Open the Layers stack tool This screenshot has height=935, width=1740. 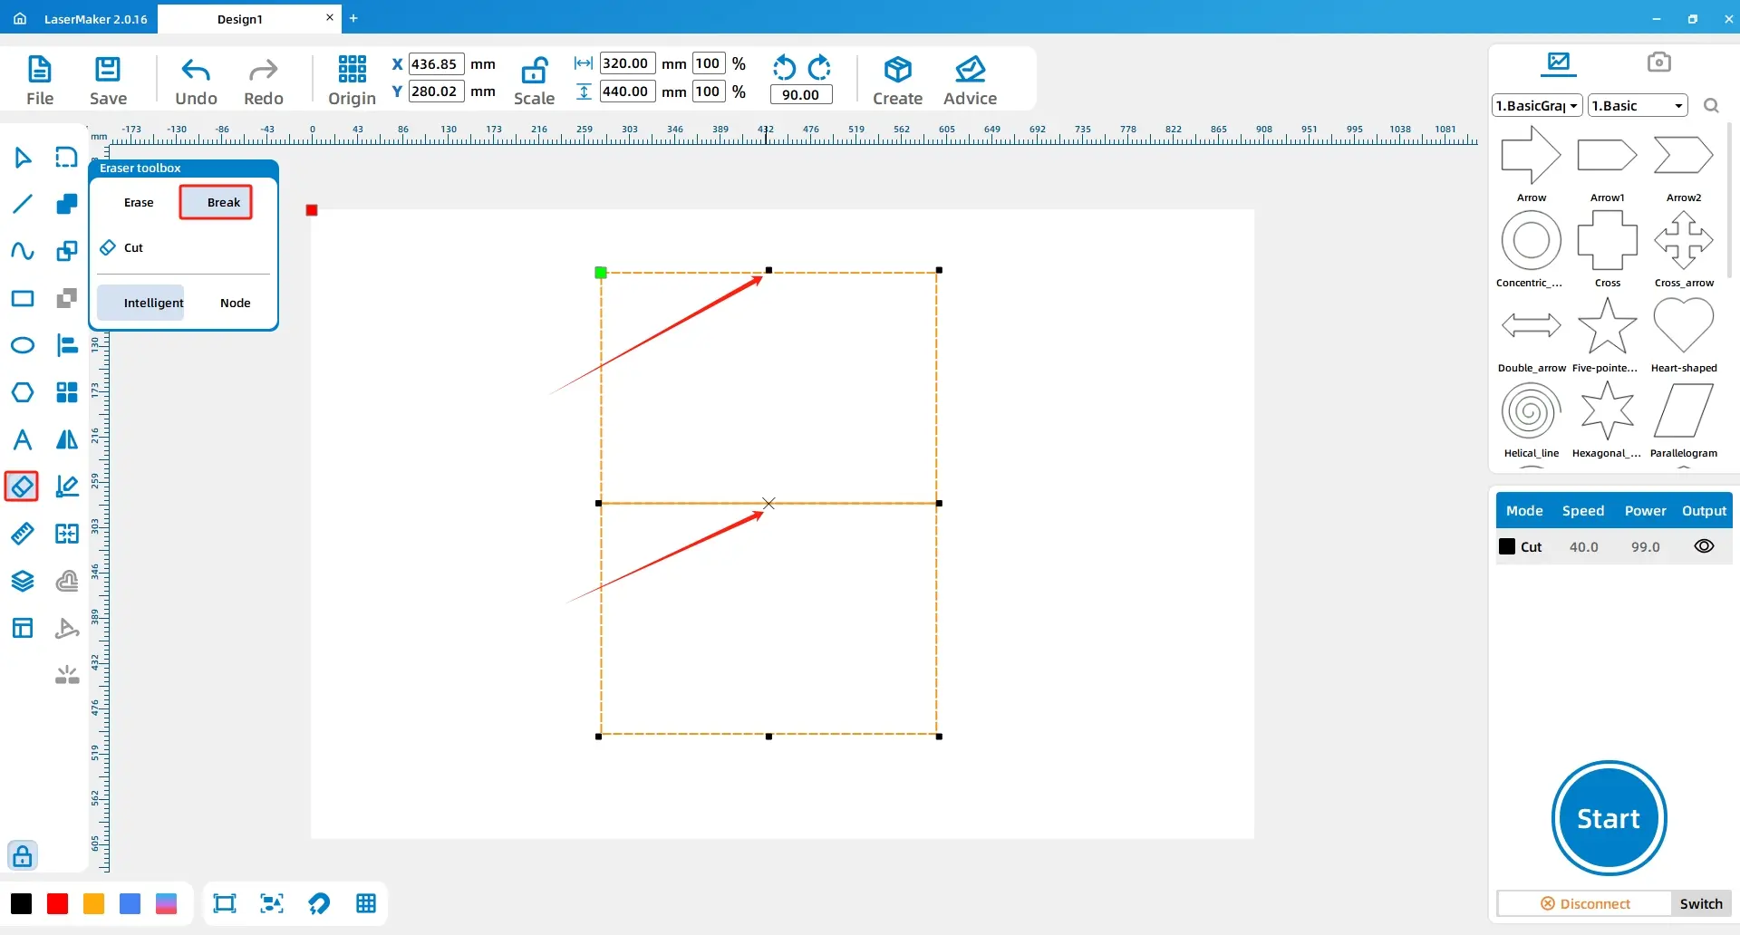coord(23,581)
